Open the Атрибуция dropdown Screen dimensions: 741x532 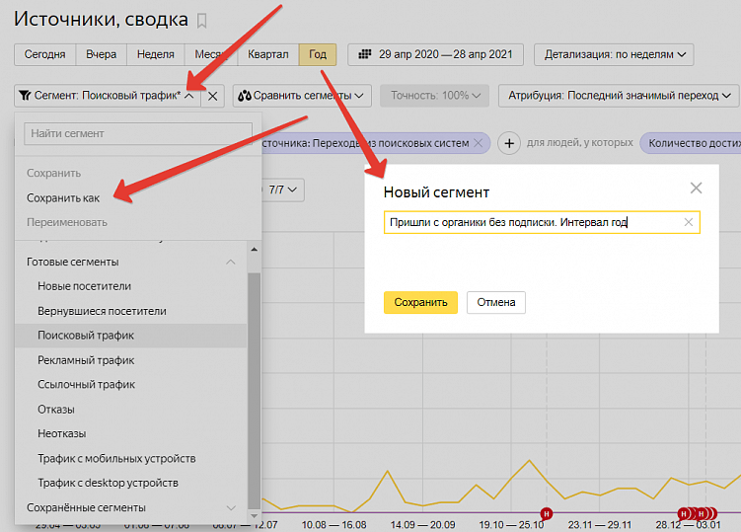[619, 96]
